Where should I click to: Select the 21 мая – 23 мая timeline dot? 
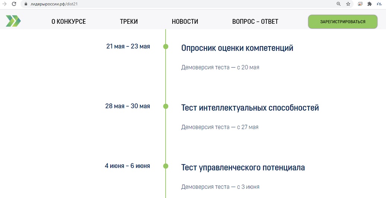tap(166, 46)
